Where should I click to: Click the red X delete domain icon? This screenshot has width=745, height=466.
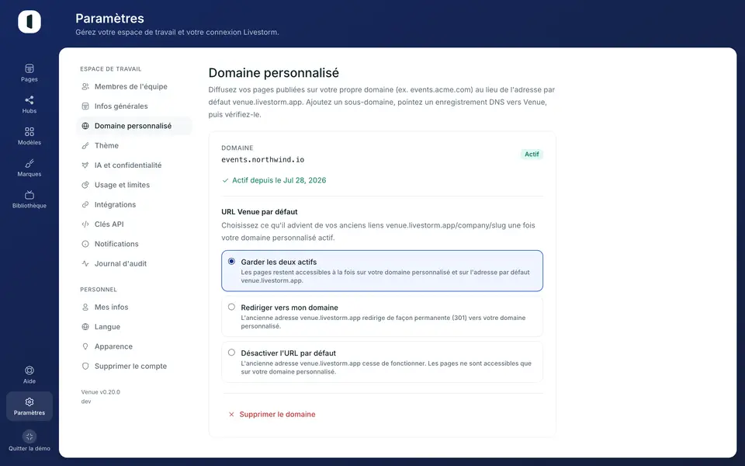coord(231,414)
